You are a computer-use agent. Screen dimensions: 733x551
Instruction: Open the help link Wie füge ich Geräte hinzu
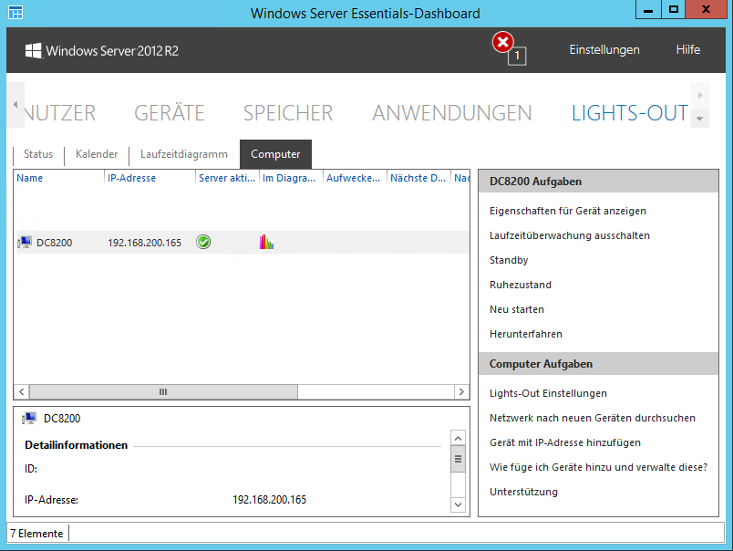tap(598, 467)
